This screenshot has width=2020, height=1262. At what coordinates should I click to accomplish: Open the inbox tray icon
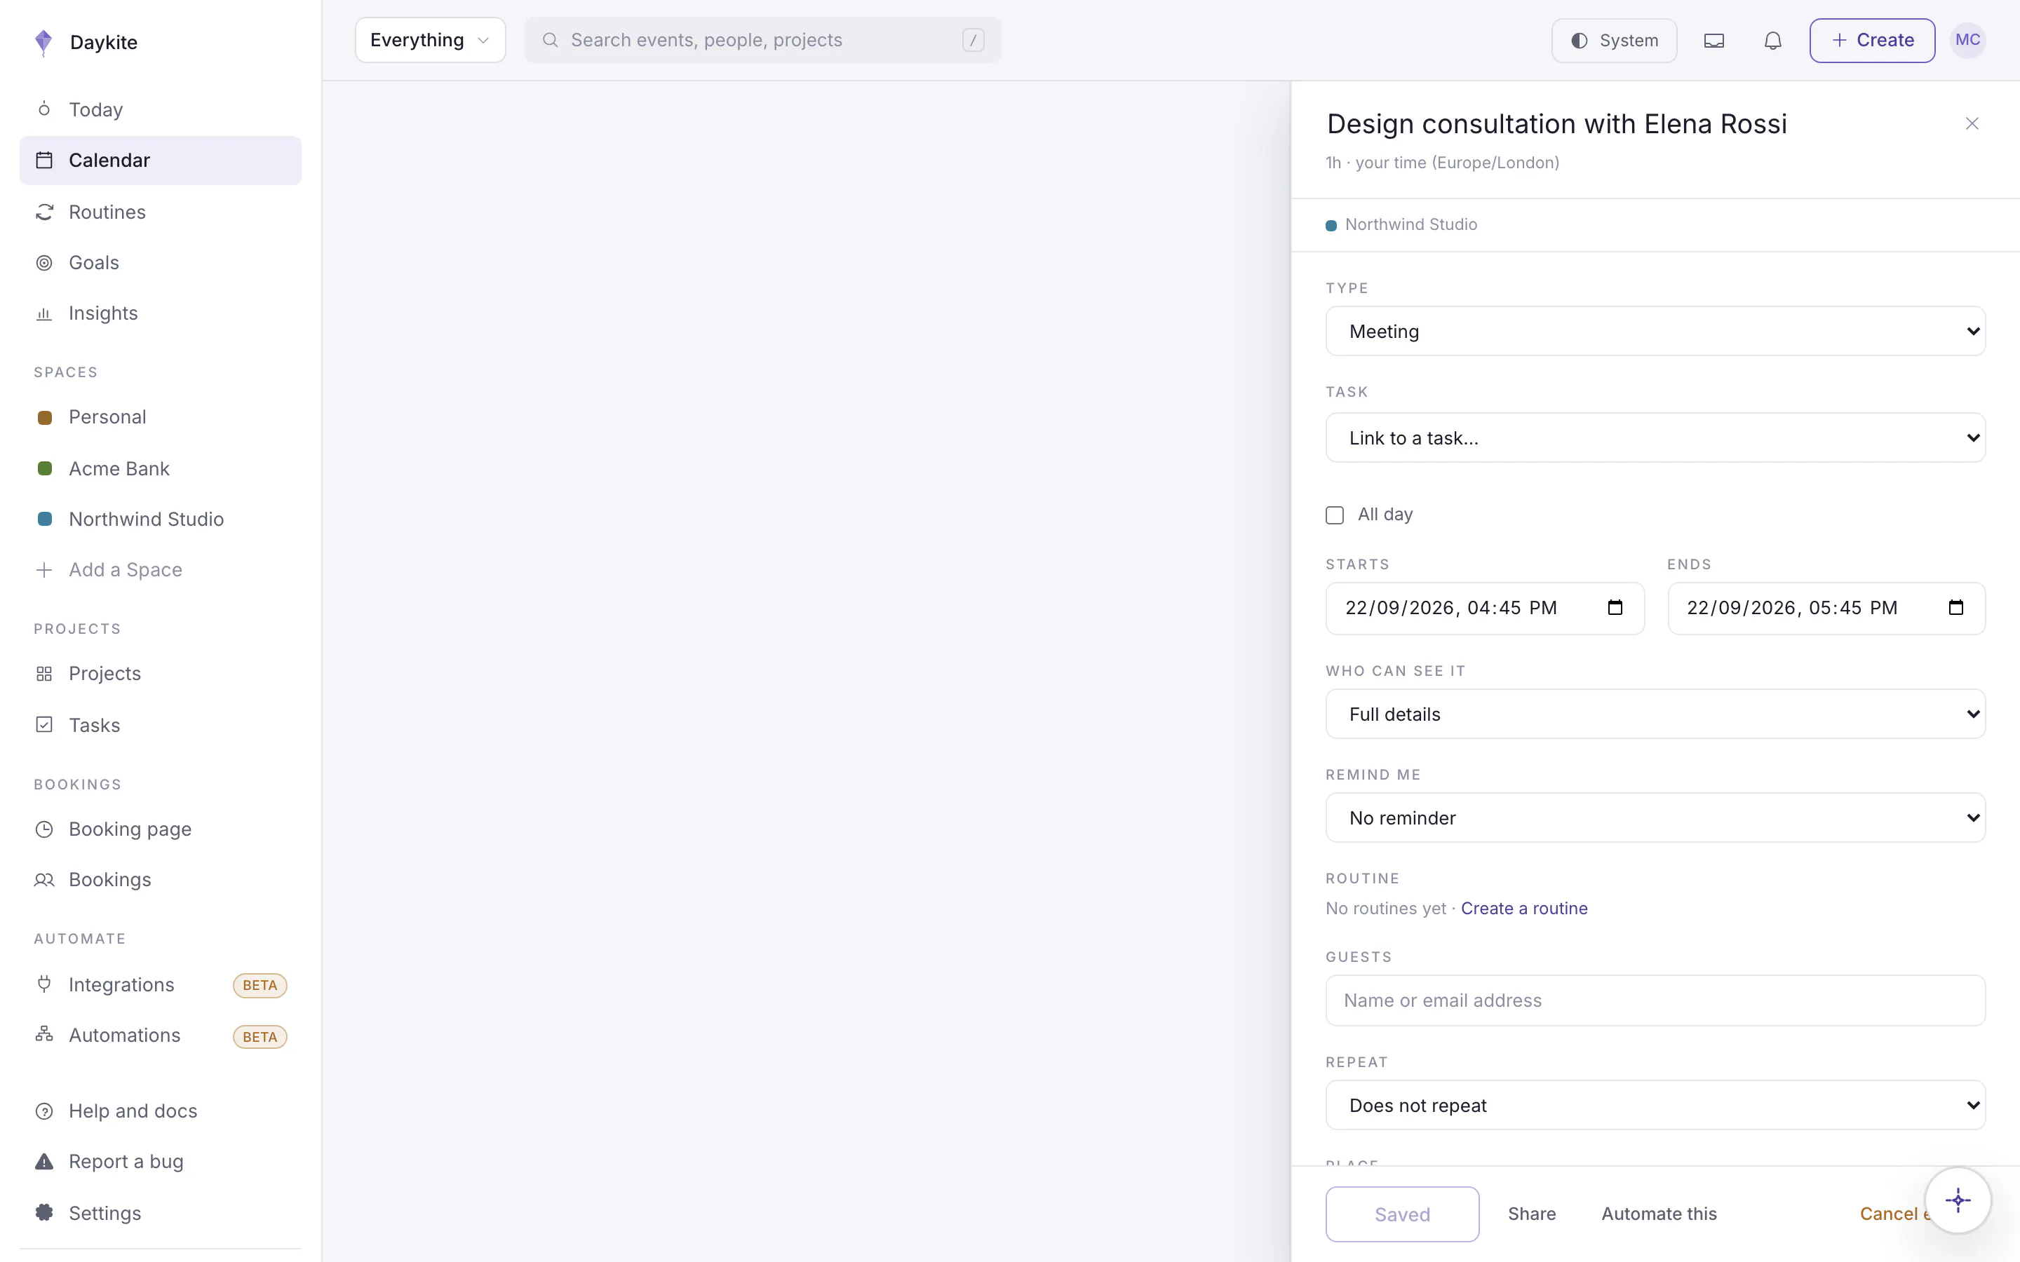[x=1713, y=40]
